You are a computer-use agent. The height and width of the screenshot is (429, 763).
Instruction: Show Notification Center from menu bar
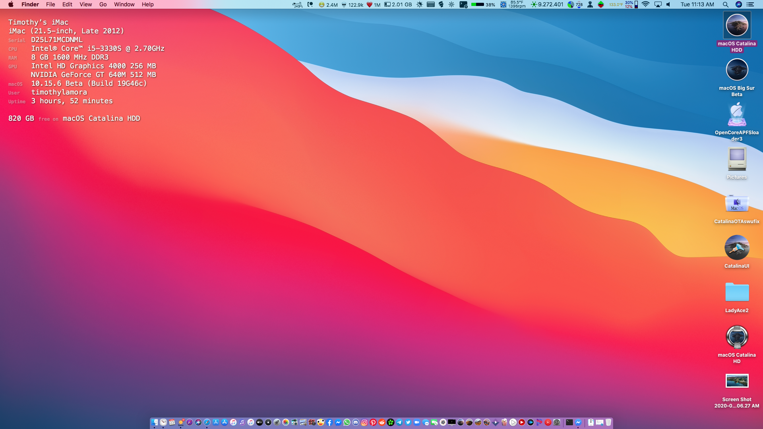tap(750, 4)
